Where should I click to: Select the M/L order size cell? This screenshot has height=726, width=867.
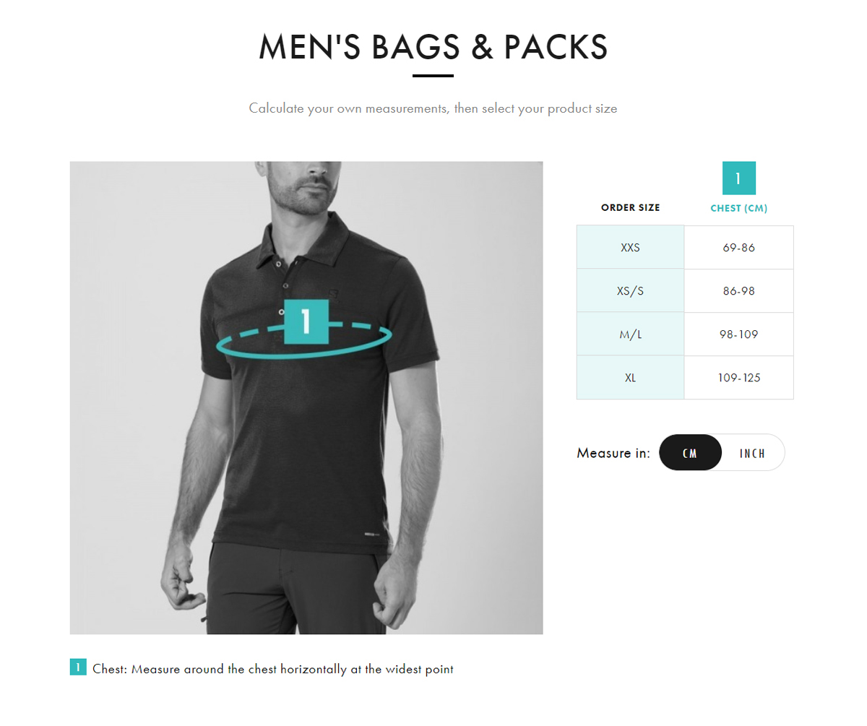[x=630, y=334]
